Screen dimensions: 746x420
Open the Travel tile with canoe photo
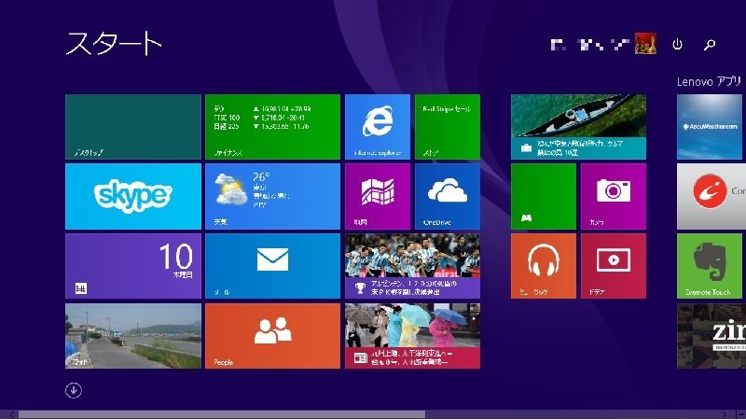click(578, 127)
